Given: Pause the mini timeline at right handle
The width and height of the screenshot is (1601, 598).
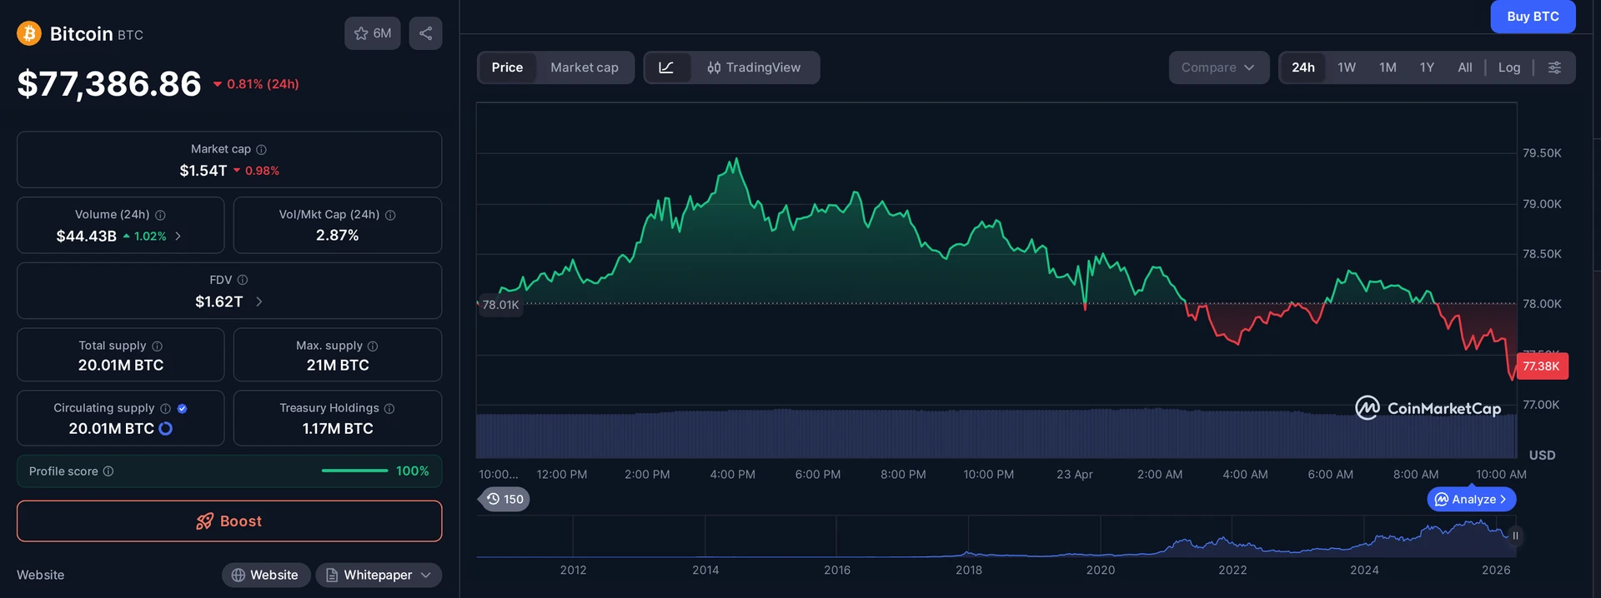Looking at the screenshot, I should tap(1515, 536).
